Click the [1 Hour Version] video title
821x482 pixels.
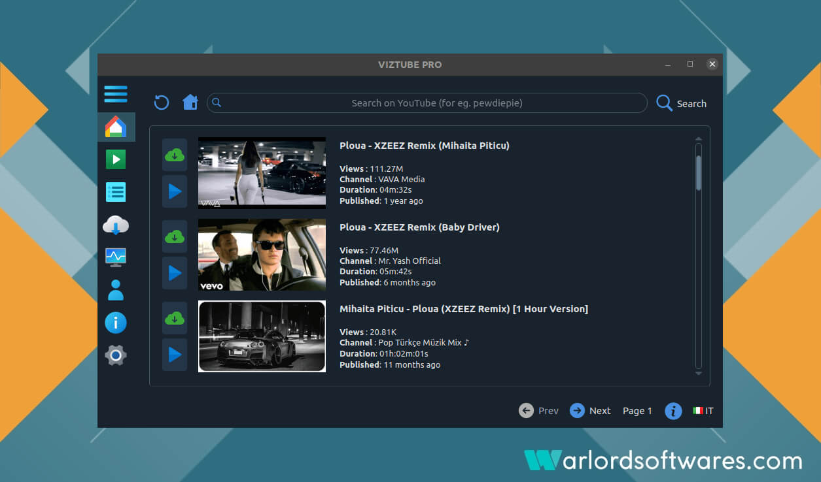pos(464,309)
